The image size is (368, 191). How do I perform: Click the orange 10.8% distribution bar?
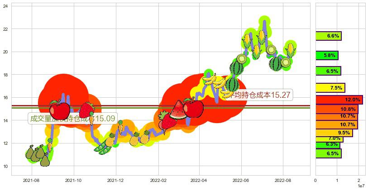[337, 109]
